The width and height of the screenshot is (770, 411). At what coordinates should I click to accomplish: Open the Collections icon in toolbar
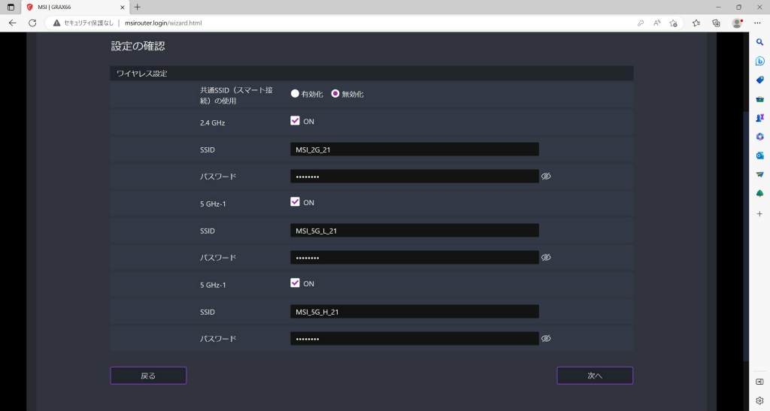pos(716,23)
